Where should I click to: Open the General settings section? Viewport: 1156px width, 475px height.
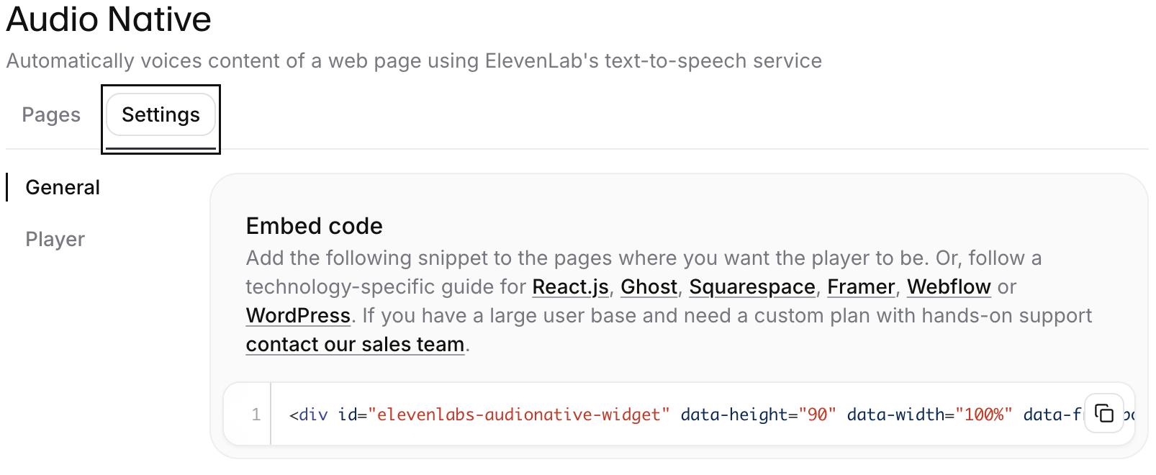tap(63, 187)
